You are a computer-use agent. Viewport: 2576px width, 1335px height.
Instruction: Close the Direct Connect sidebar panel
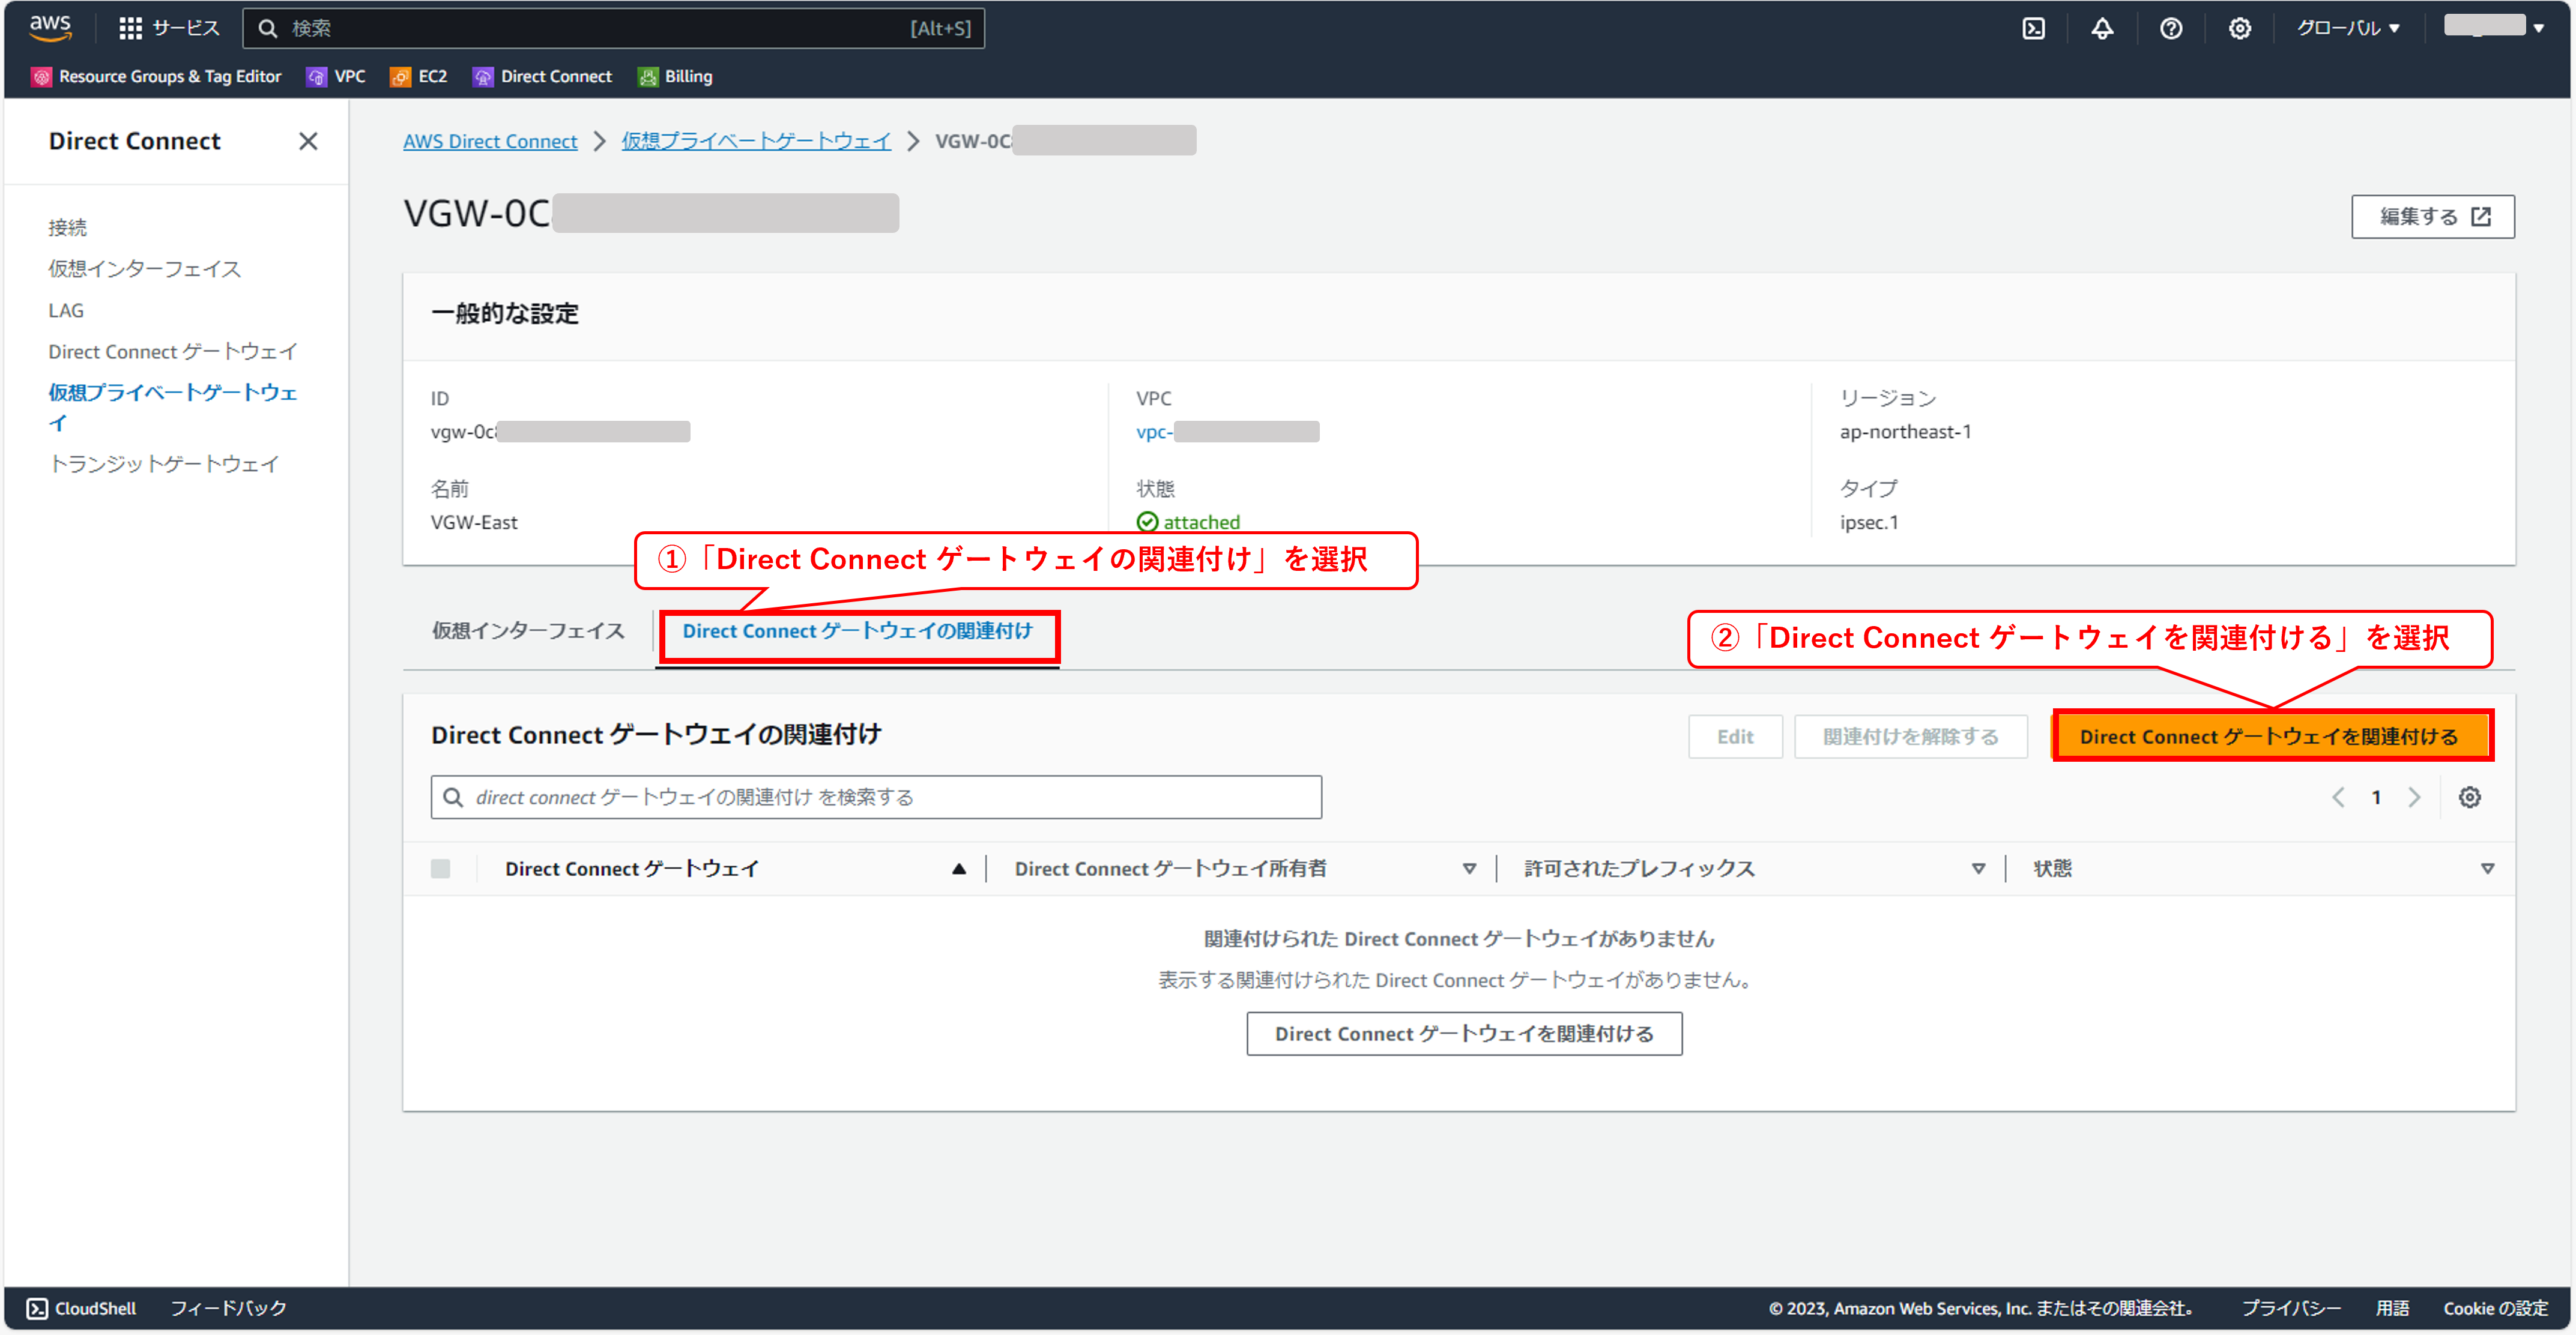pos(308,141)
